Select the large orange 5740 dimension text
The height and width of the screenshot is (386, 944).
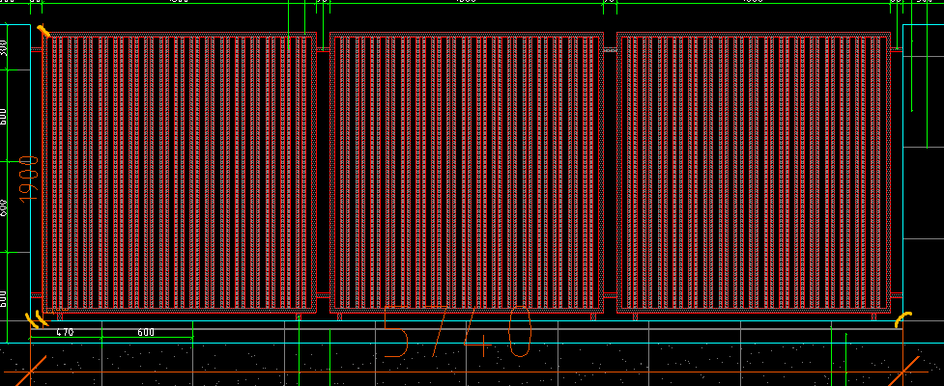[x=458, y=331]
